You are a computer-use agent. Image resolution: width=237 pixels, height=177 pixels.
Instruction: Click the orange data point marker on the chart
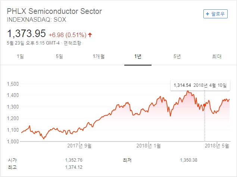tap(205, 105)
